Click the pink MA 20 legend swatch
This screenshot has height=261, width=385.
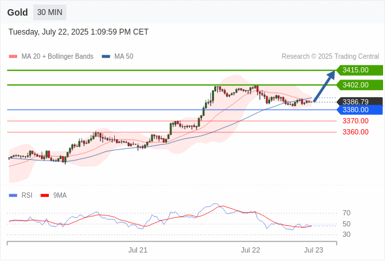click(13, 57)
